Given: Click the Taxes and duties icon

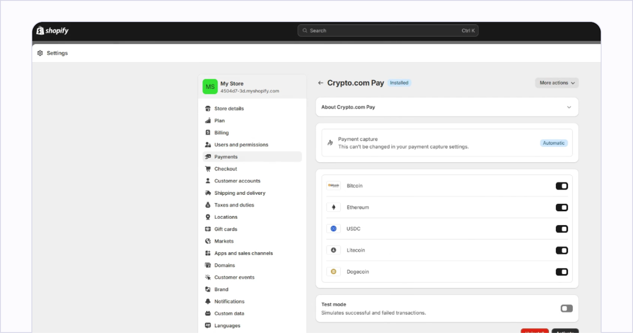Looking at the screenshot, I should (x=208, y=205).
